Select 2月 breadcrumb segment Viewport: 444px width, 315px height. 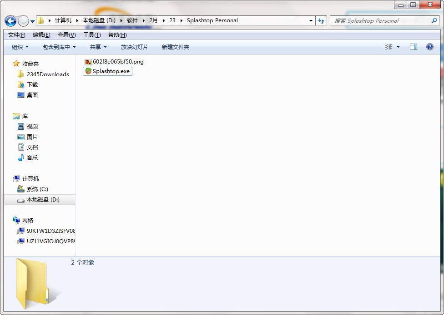[x=153, y=20]
